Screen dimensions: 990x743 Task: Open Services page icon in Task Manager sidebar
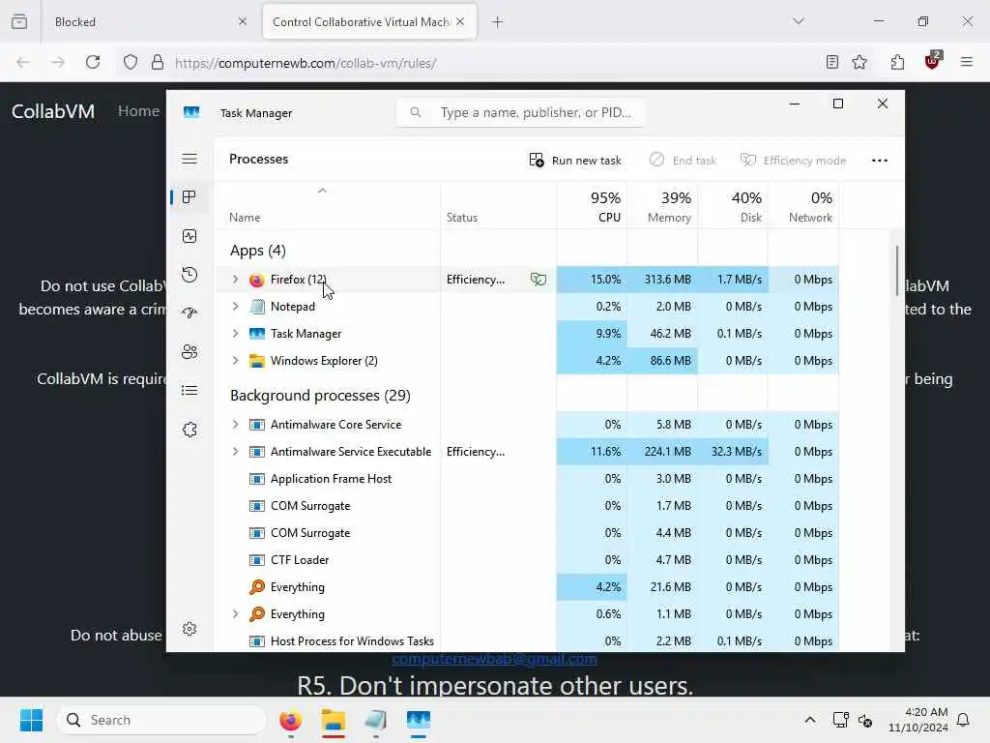pos(189,430)
